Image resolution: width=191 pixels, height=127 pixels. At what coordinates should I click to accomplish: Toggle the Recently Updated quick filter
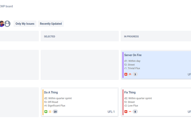[51, 24]
